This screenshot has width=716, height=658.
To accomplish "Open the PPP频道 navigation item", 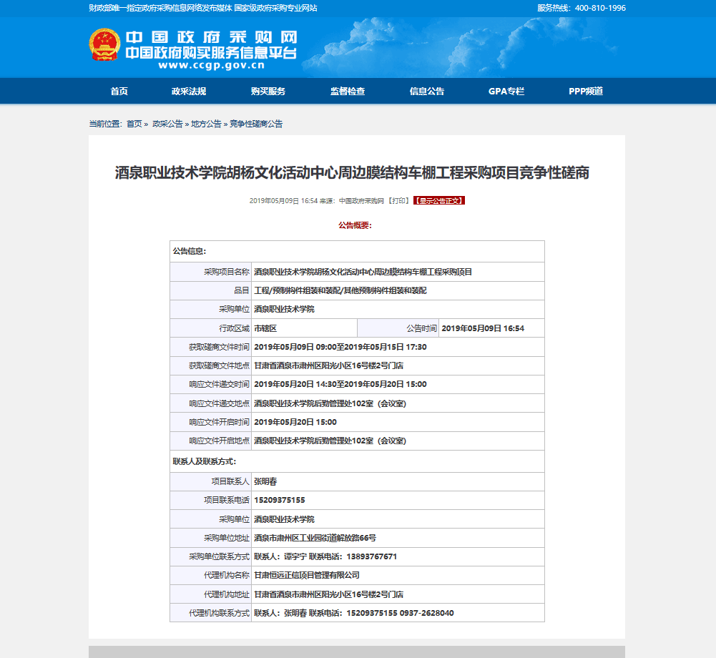I will pyautogui.click(x=585, y=92).
